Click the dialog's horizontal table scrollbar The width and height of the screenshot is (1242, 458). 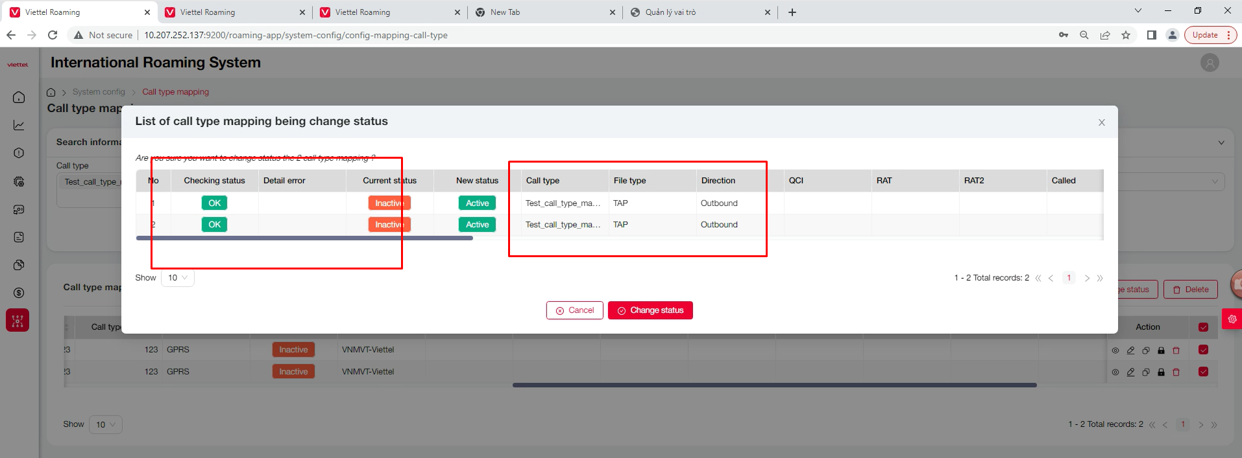(304, 238)
